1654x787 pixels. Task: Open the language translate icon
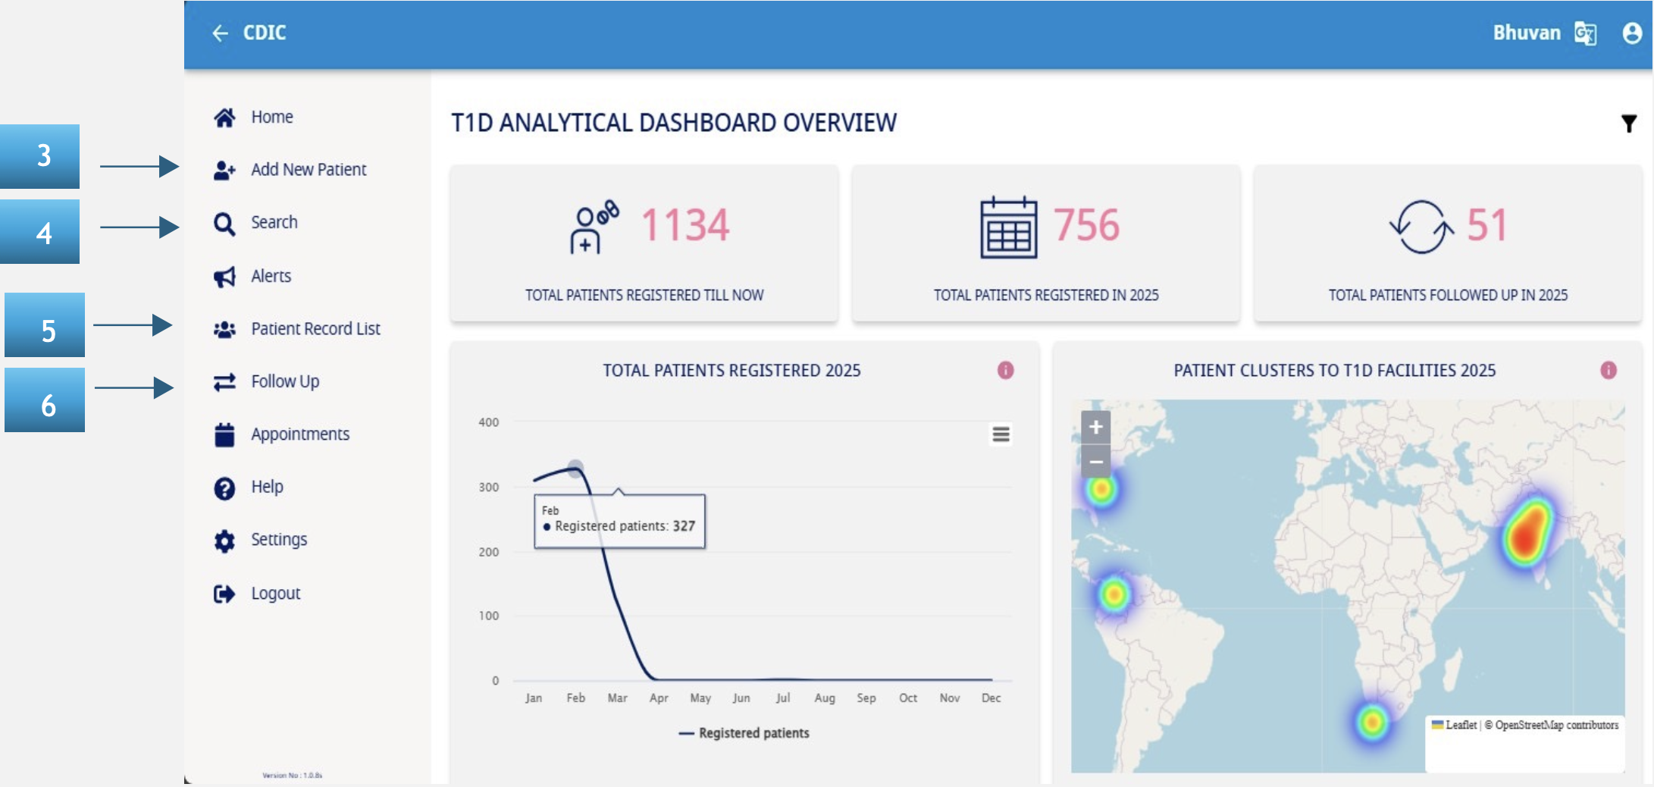click(x=1585, y=33)
